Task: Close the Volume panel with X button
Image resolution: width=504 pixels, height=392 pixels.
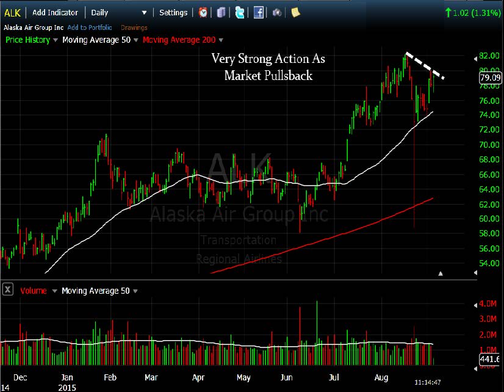Action: [8, 289]
